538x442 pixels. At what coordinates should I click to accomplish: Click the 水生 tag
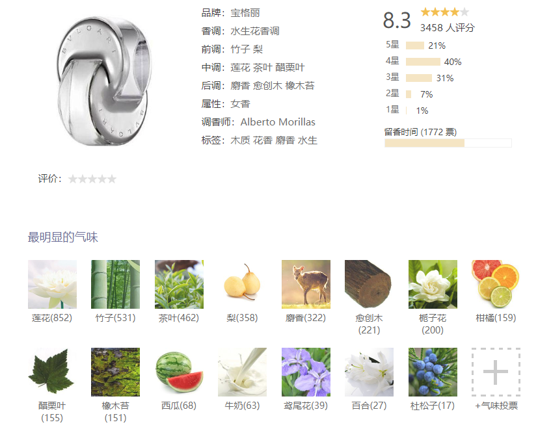pos(308,140)
